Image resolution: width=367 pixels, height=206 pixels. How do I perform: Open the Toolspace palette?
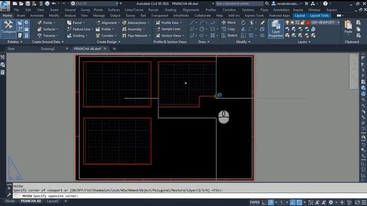pos(8,29)
